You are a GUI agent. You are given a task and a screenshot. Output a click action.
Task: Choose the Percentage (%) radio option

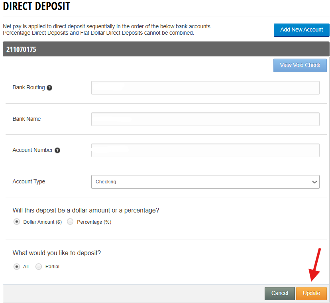70,222
